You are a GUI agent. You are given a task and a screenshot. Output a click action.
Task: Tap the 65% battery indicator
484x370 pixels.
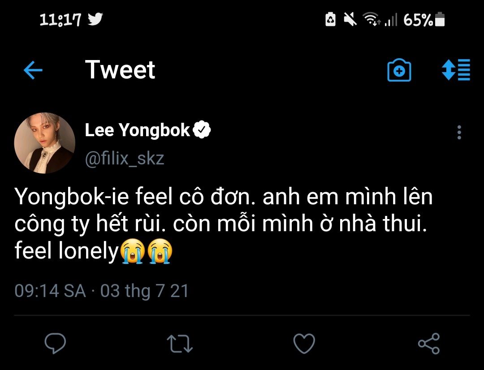pos(423,19)
